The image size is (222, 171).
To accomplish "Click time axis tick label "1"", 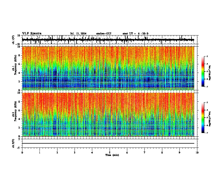I will [x=40, y=153].
